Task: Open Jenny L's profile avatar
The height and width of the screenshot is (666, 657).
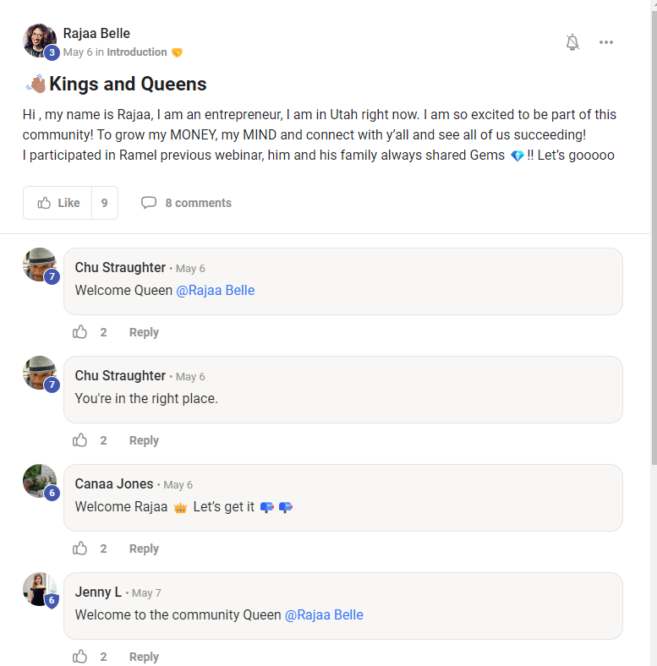Action: 39,589
